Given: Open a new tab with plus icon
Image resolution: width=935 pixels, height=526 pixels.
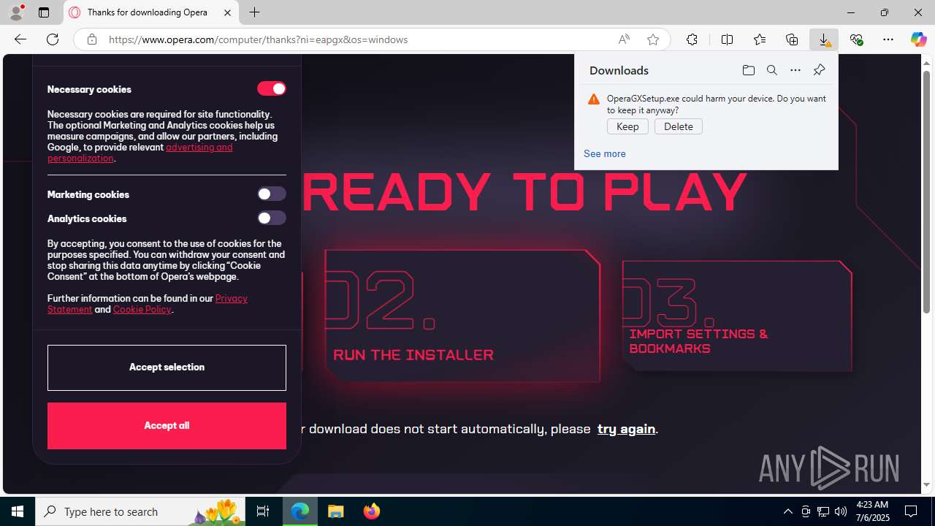Looking at the screenshot, I should [x=254, y=12].
